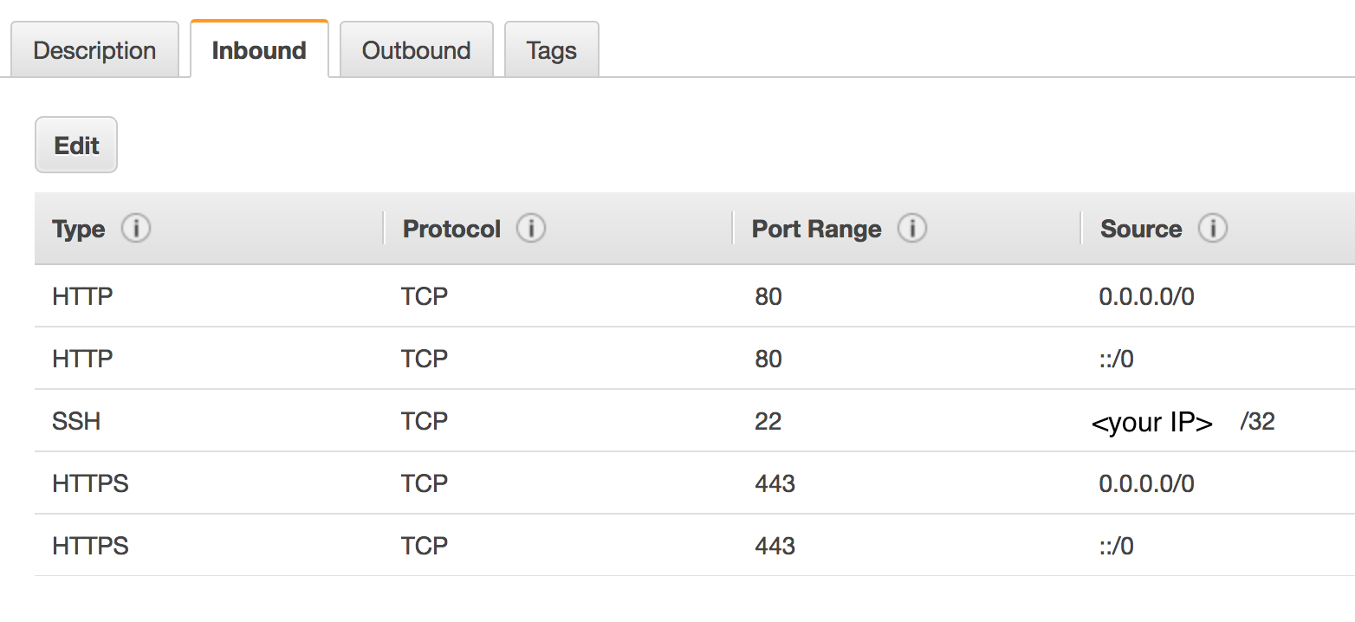Click the Port Range column header
The width and height of the screenshot is (1355, 622).
click(817, 230)
